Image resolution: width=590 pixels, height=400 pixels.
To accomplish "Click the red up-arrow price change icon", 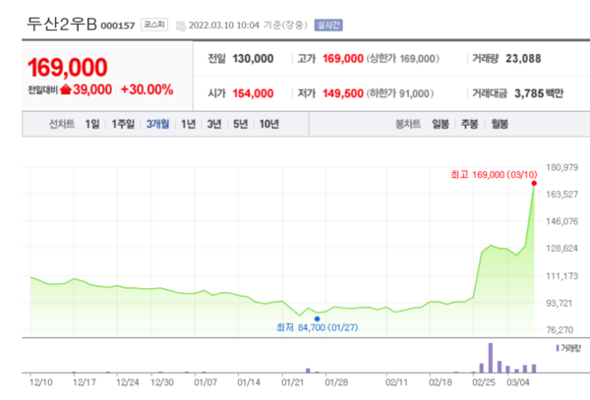I will (66, 89).
